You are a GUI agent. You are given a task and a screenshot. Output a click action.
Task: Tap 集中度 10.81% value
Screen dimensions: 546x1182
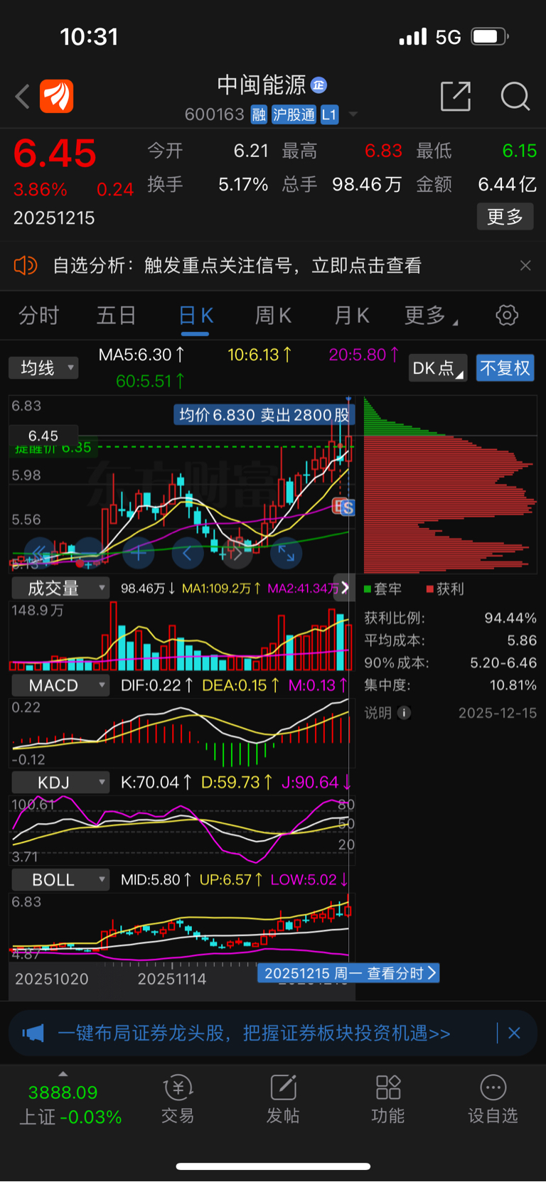tap(513, 685)
